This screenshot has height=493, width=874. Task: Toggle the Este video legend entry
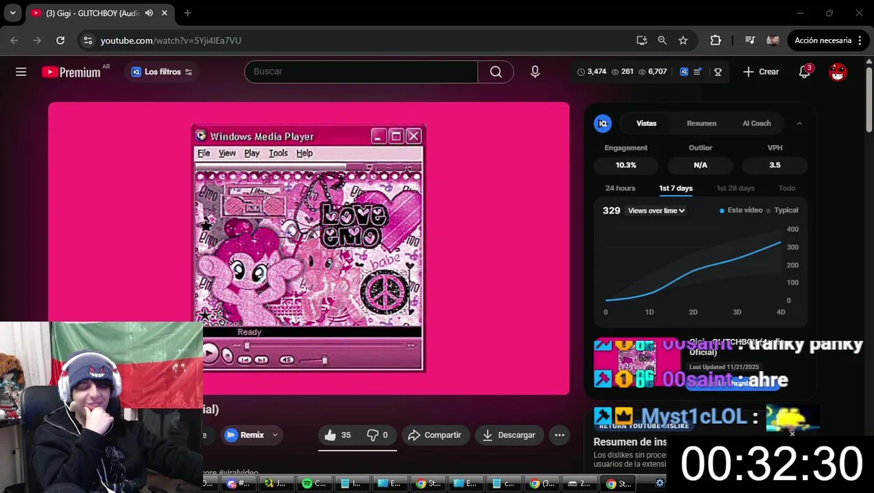click(x=741, y=210)
